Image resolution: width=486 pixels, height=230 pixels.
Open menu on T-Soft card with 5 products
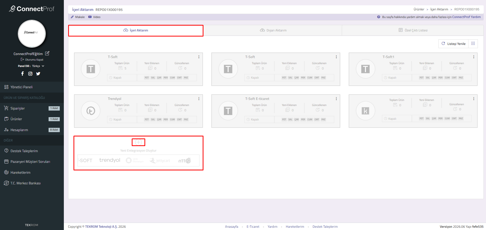click(x=199, y=57)
